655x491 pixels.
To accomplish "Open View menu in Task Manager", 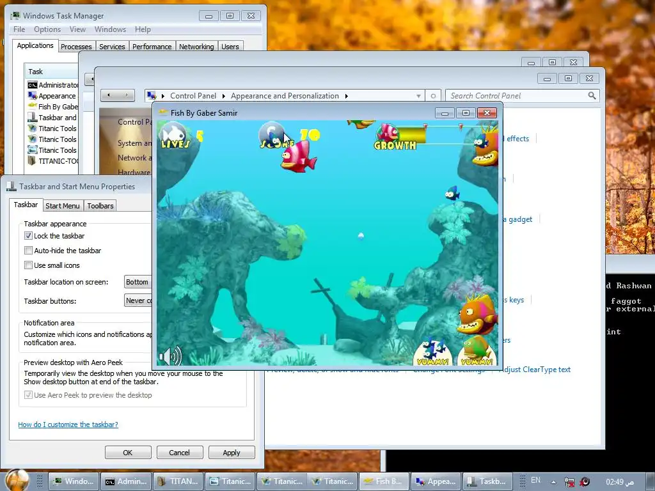I will [x=77, y=29].
